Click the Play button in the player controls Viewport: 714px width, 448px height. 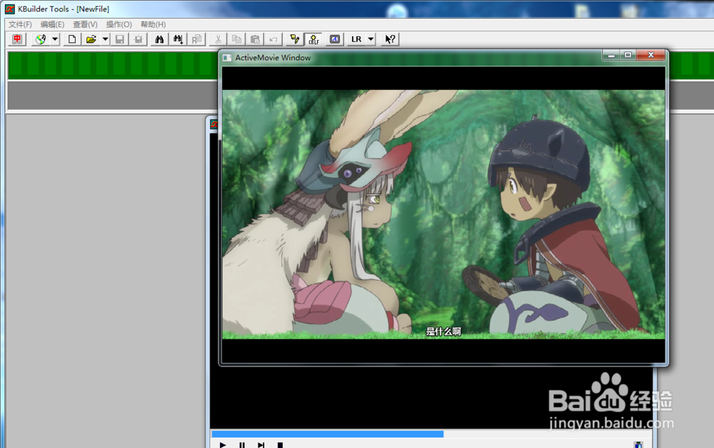223,445
